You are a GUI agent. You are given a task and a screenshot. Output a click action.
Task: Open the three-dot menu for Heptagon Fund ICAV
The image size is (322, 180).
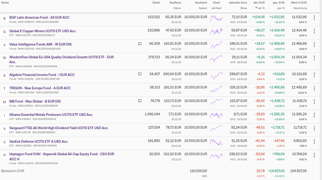point(314,155)
